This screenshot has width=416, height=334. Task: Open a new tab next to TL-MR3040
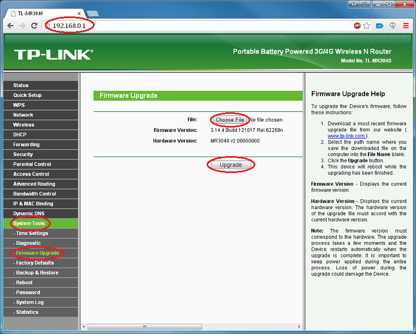(x=92, y=13)
